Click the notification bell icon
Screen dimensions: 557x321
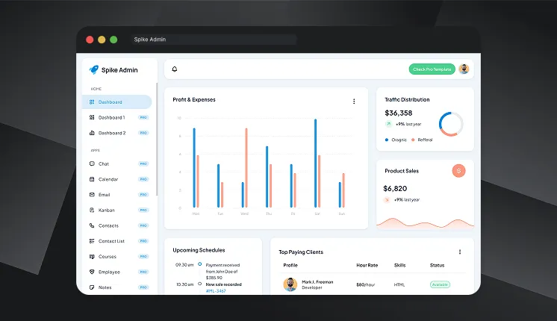175,69
